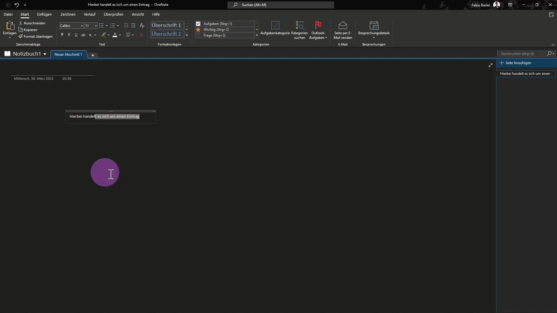The width and height of the screenshot is (557, 313).
Task: Click the full page view expand arrow
Action: 491,65
